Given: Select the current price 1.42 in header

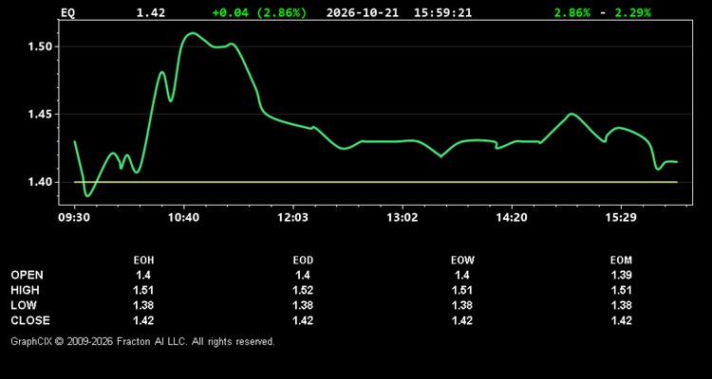Looking at the screenshot, I should click(151, 12).
